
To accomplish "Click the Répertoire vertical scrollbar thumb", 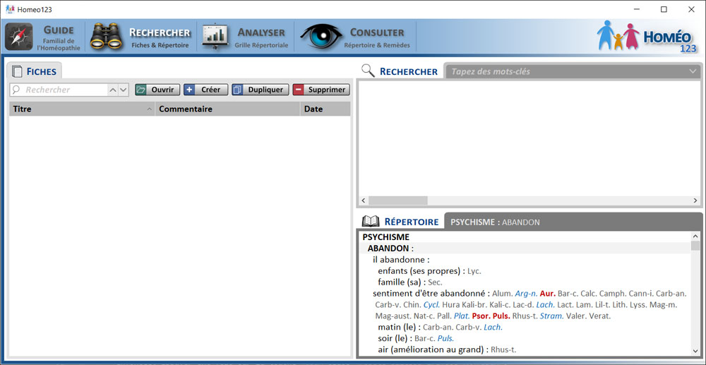I will pyautogui.click(x=695, y=246).
